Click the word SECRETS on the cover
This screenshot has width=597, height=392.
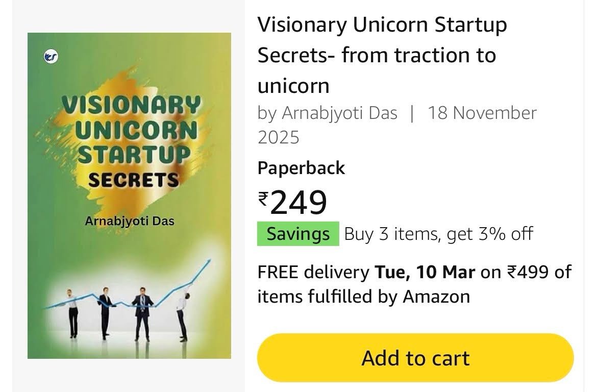pyautogui.click(x=133, y=180)
